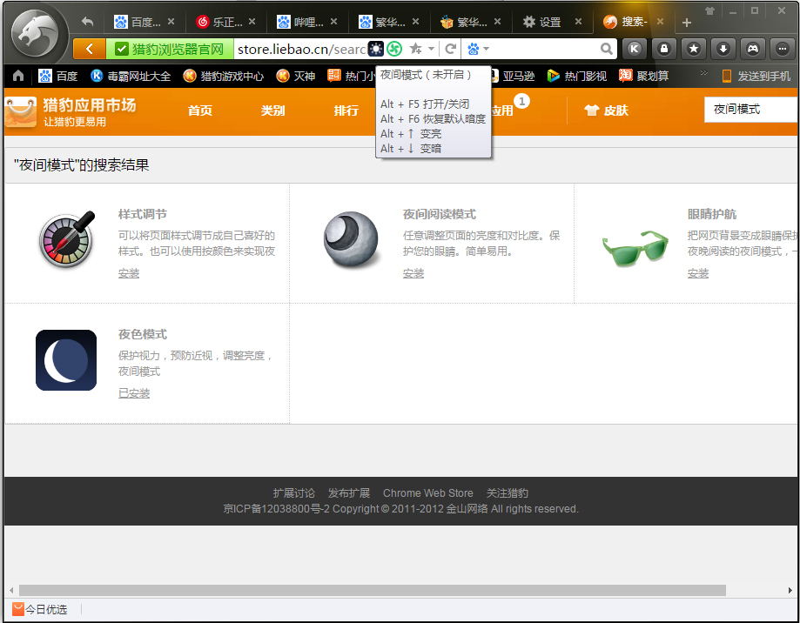
Task: Open the game controller icon in the toolbar
Action: pyautogui.click(x=752, y=49)
